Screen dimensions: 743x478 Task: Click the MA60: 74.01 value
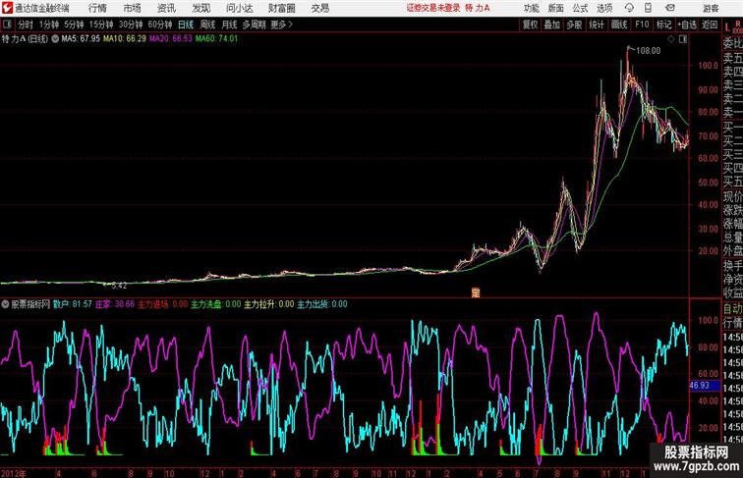coord(216,39)
